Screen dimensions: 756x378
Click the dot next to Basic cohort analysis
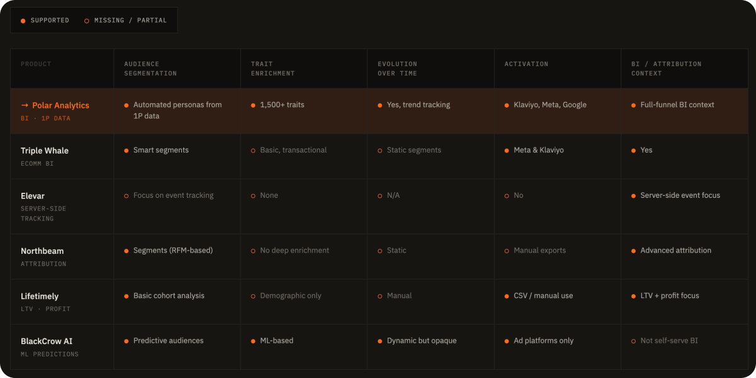point(127,296)
